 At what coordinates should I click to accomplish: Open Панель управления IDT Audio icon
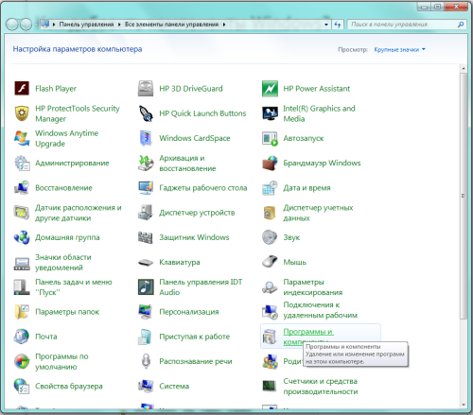(x=146, y=287)
